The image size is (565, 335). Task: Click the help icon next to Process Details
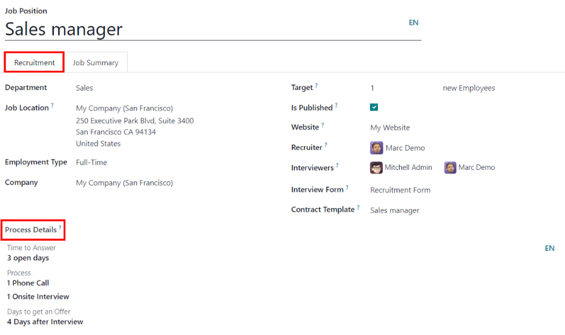pos(60,228)
